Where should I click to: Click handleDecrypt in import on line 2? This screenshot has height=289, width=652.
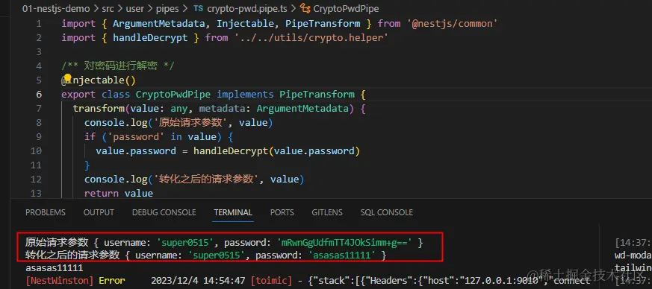[x=150, y=38]
